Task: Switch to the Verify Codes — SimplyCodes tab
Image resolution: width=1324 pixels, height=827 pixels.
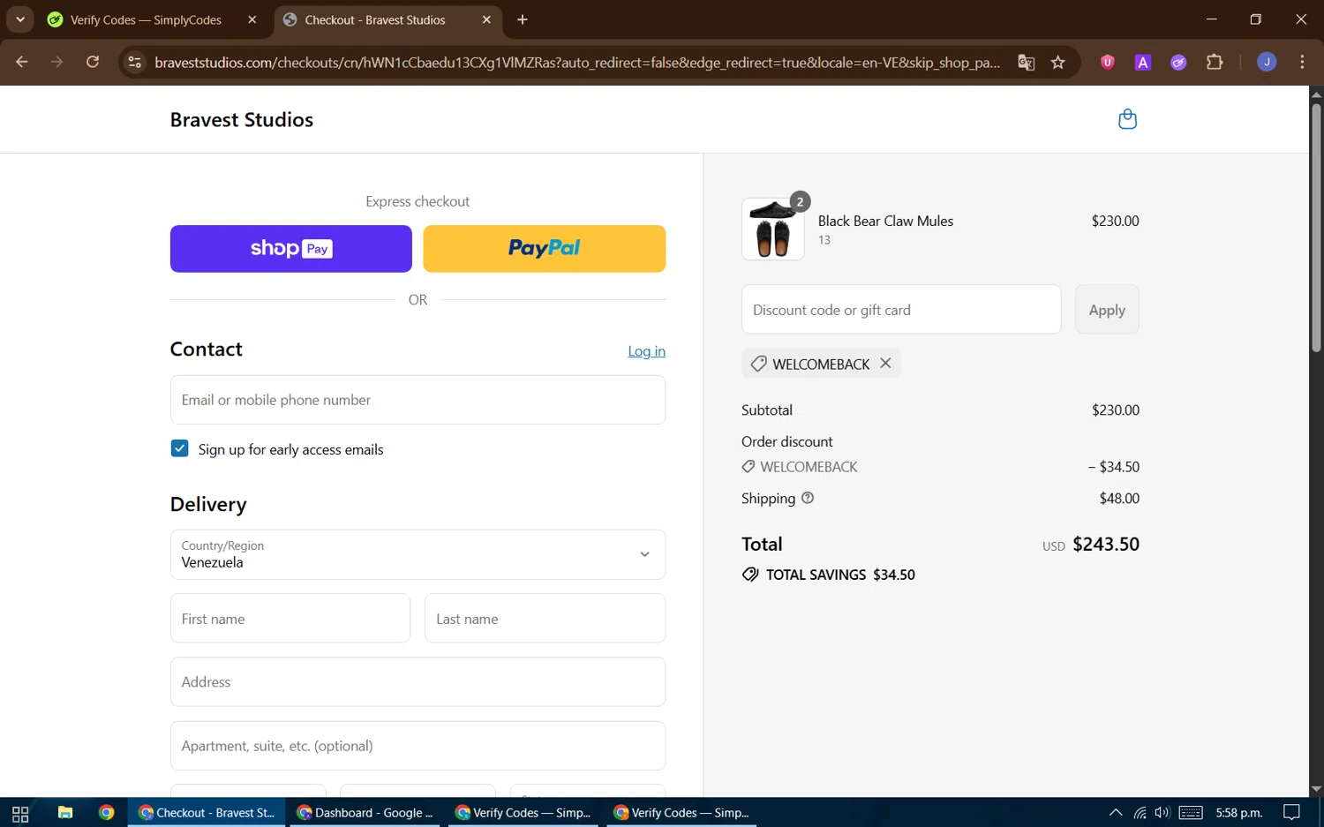Action: click(146, 19)
